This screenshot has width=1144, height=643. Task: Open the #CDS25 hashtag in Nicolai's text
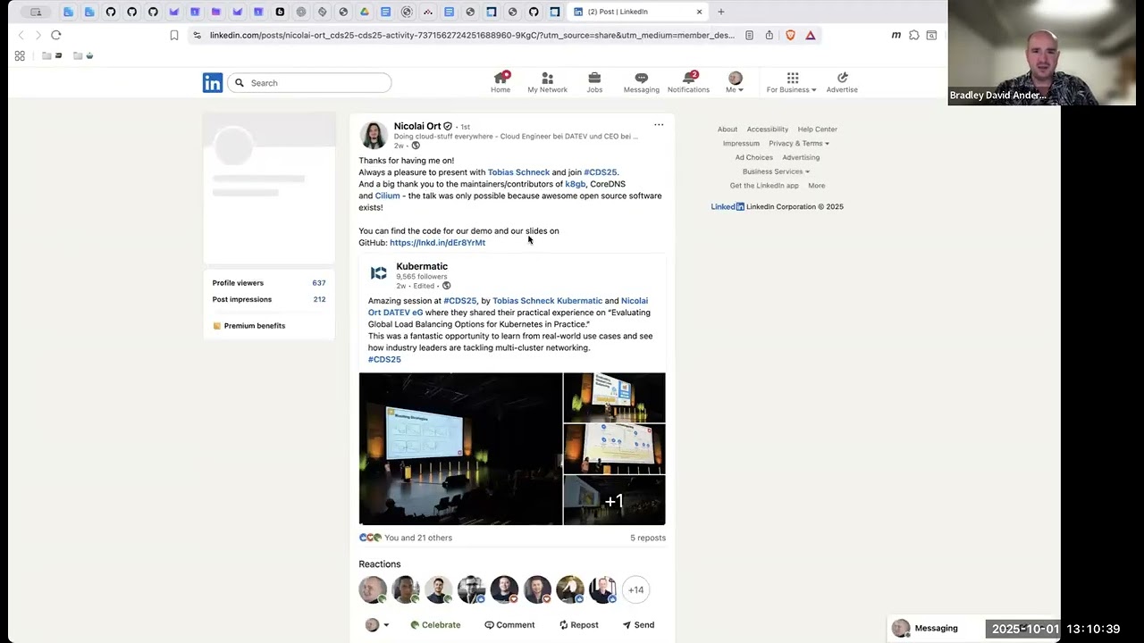pyautogui.click(x=600, y=172)
